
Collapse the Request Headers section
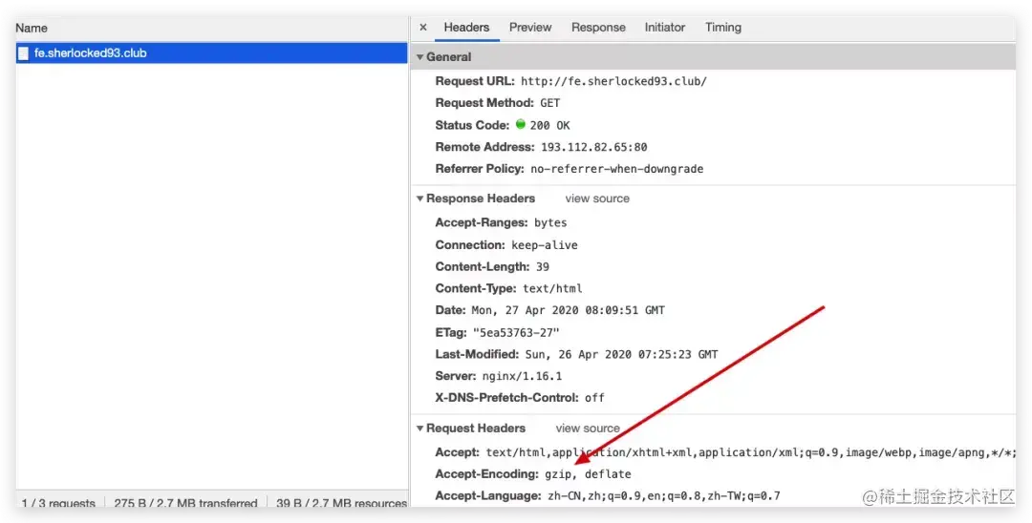coord(419,429)
